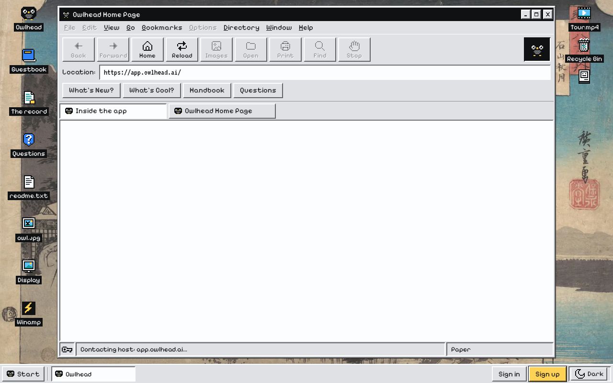
Task: Click the Location URL field
Action: pyautogui.click(x=325, y=73)
